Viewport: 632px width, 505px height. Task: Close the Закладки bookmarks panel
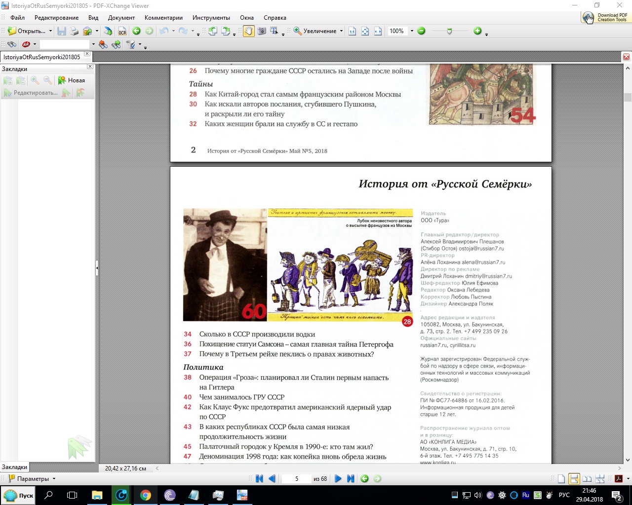[90, 67]
